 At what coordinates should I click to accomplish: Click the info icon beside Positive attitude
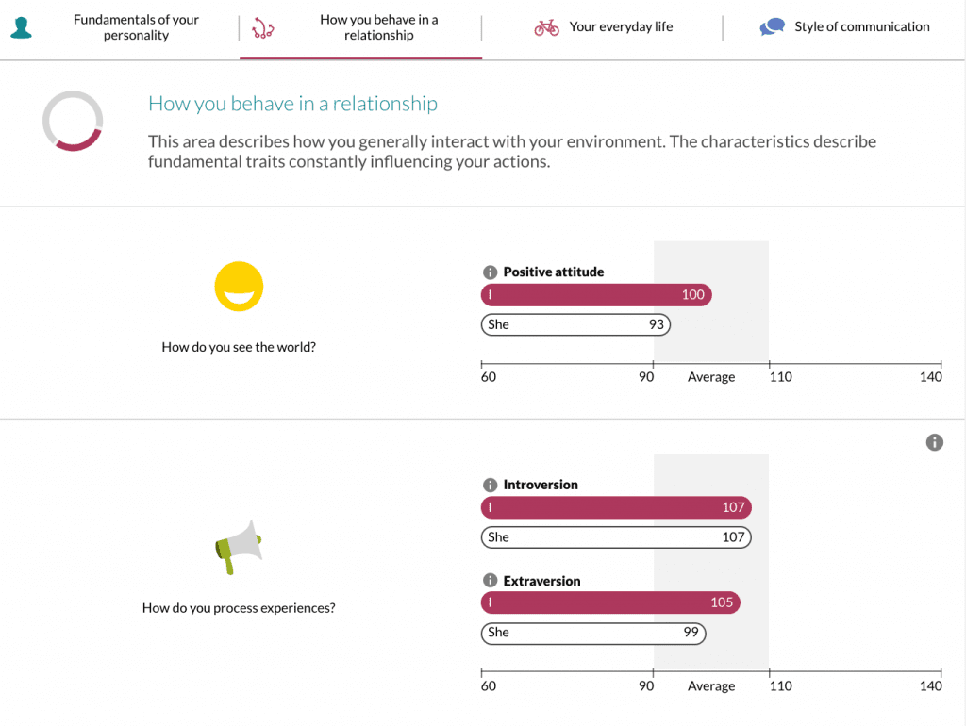tap(490, 272)
